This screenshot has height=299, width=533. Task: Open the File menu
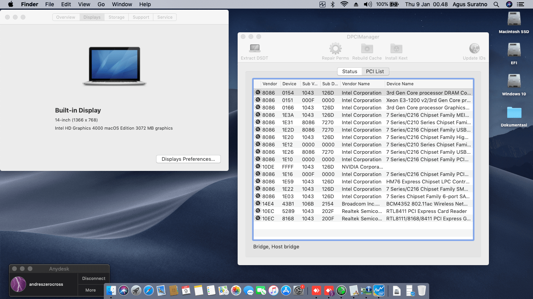pyautogui.click(x=50, y=4)
